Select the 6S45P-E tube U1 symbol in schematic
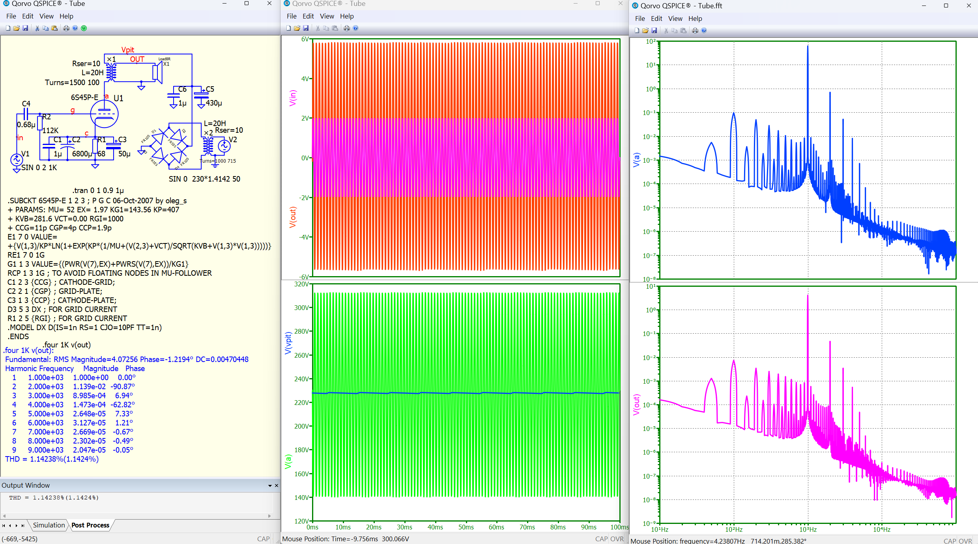The width and height of the screenshot is (978, 544). point(104,114)
